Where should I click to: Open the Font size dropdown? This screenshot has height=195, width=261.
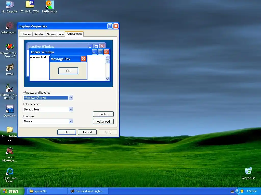tap(71, 121)
